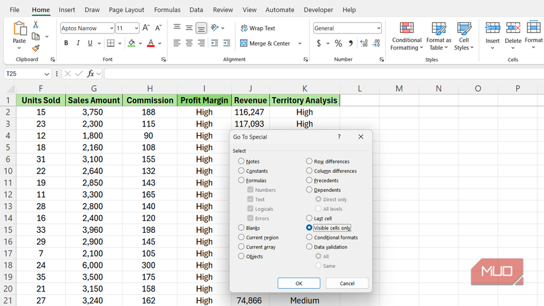
Task: Apply Underline formatting
Action: click(x=90, y=44)
